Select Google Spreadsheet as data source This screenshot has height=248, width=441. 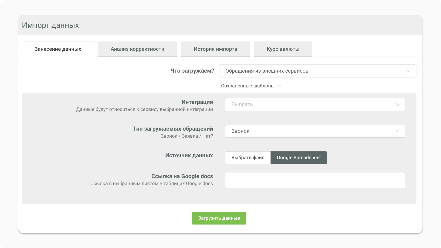299,158
